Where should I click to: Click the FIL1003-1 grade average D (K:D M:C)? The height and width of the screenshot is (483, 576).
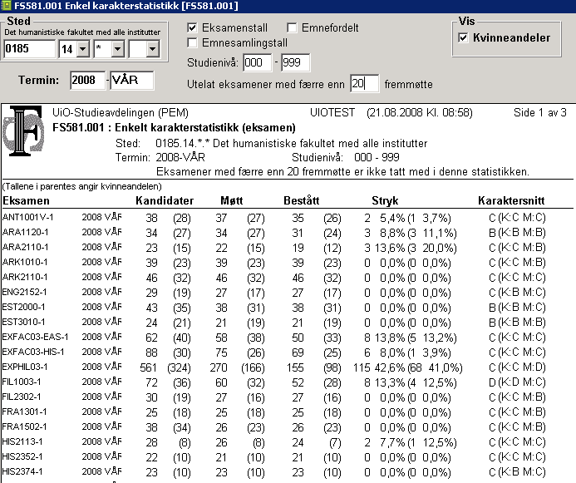click(x=517, y=382)
